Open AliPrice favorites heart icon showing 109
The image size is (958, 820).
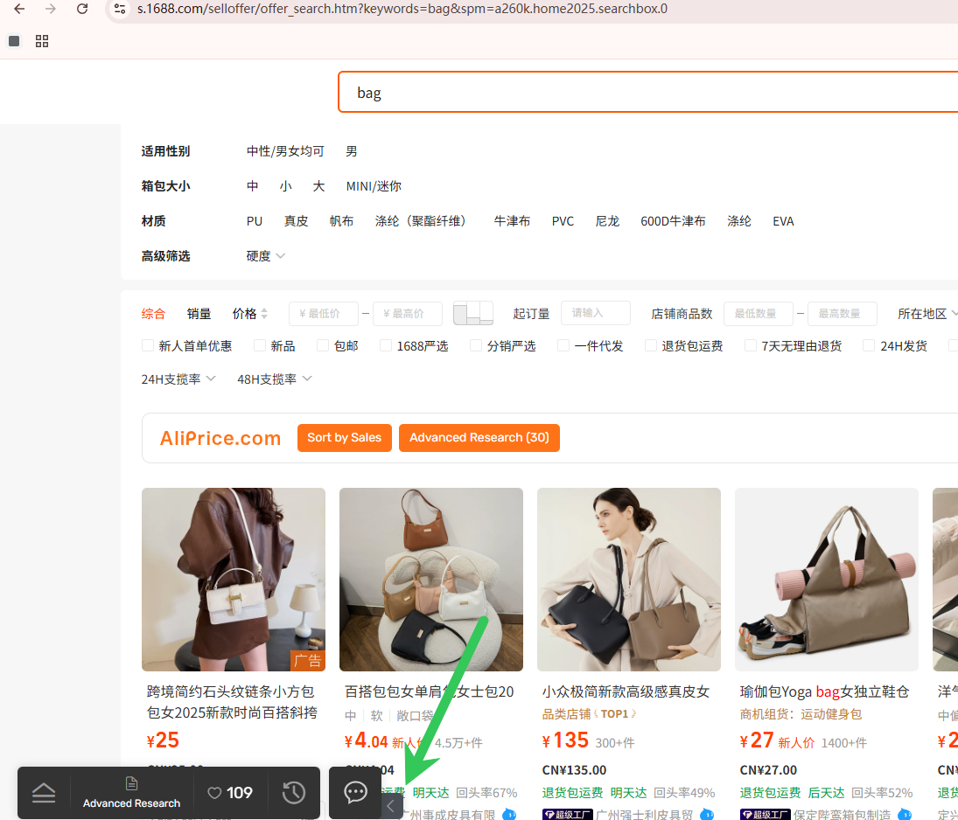point(230,793)
